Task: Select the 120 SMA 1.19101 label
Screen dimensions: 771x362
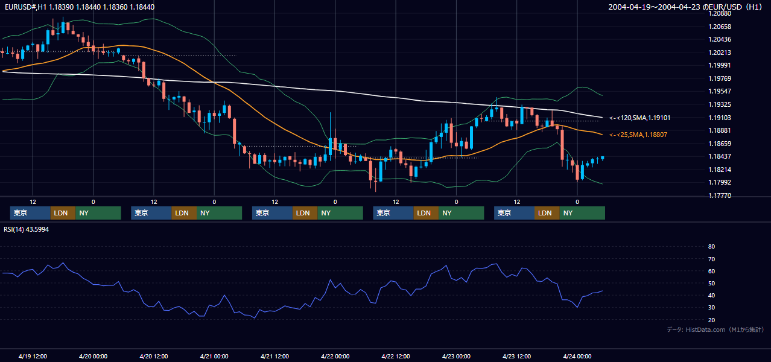Action: (x=639, y=118)
